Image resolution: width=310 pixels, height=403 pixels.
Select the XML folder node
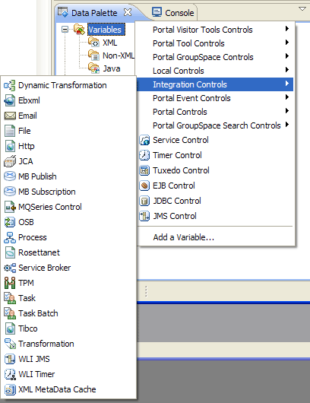[109, 43]
